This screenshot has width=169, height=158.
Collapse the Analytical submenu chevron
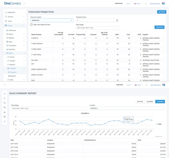tap(24, 68)
